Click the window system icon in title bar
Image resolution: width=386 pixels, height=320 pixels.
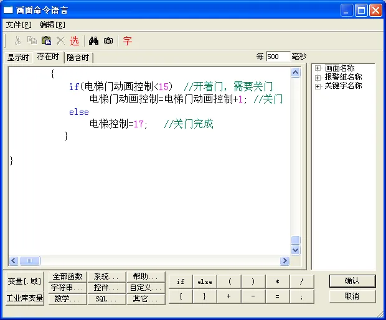[x=8, y=10]
